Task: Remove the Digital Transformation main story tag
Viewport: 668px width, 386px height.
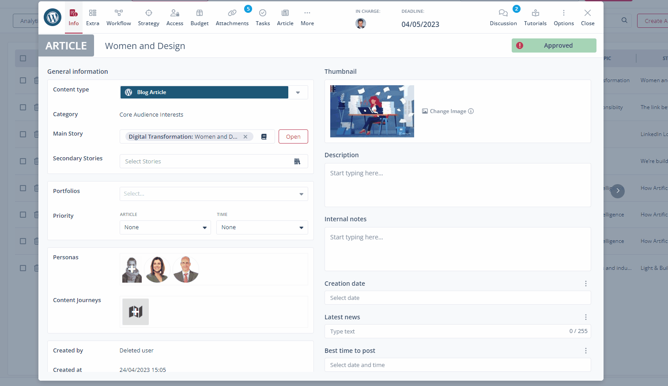Action: (245, 137)
